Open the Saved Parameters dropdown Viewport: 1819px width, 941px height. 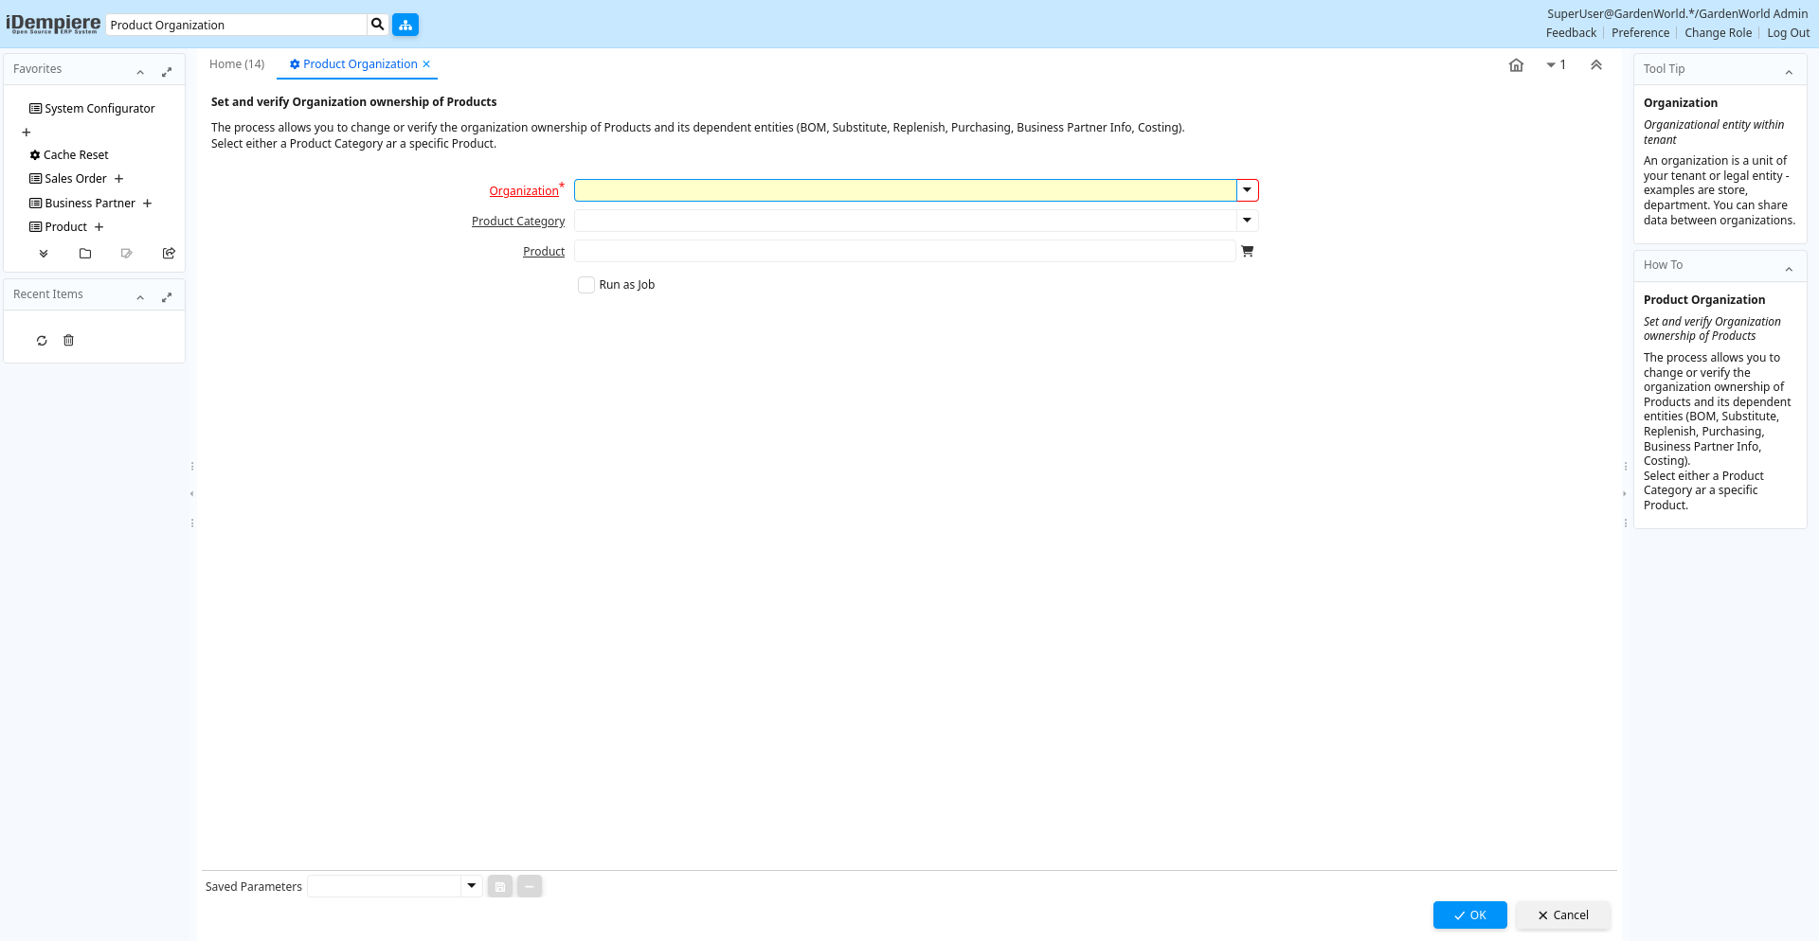click(x=471, y=886)
